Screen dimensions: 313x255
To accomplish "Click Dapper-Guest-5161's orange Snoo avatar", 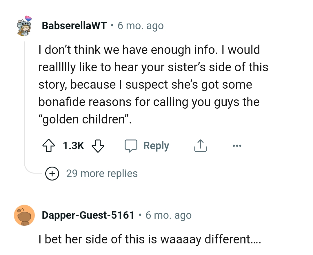I will click(x=25, y=215).
